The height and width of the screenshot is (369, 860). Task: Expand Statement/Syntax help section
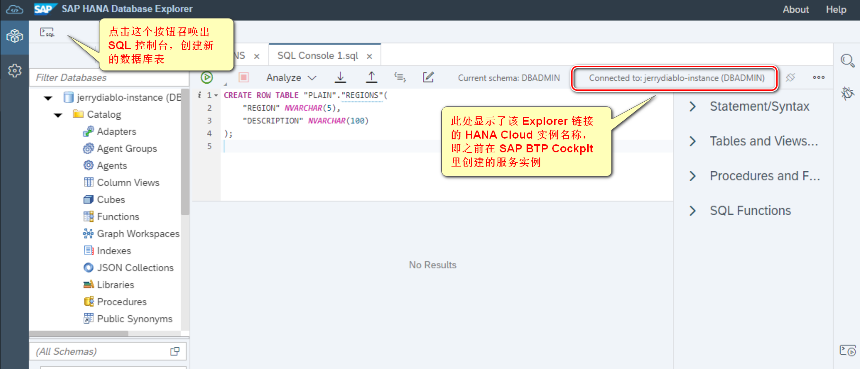692,106
